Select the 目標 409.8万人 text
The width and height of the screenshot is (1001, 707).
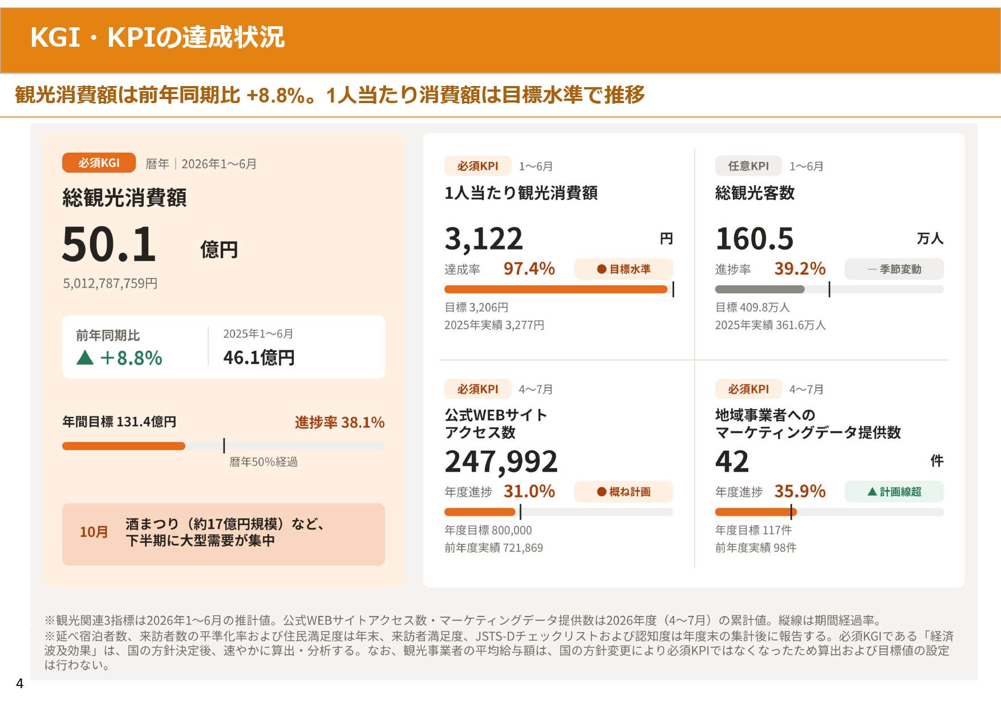[x=752, y=307]
